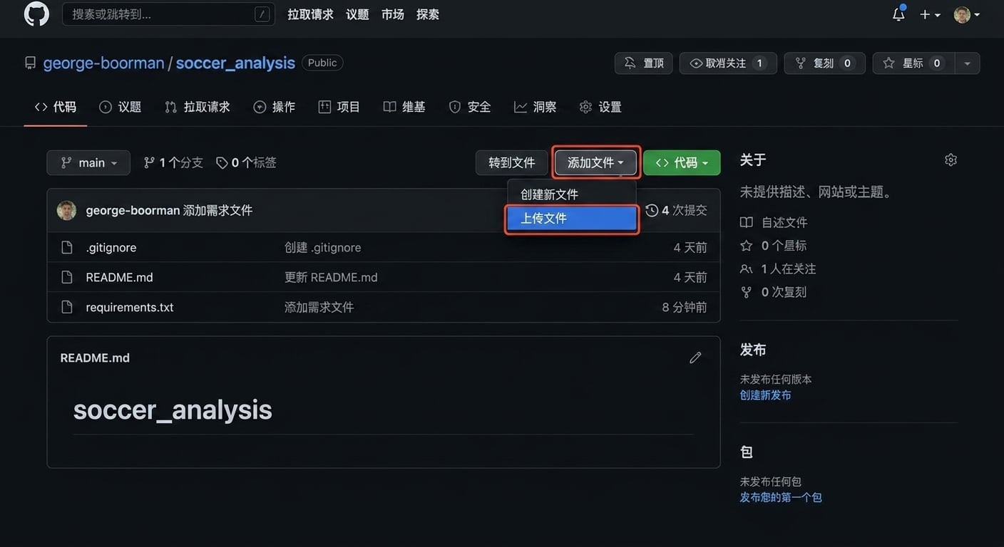
Task: Open the 发布 releases heading
Action: (753, 350)
